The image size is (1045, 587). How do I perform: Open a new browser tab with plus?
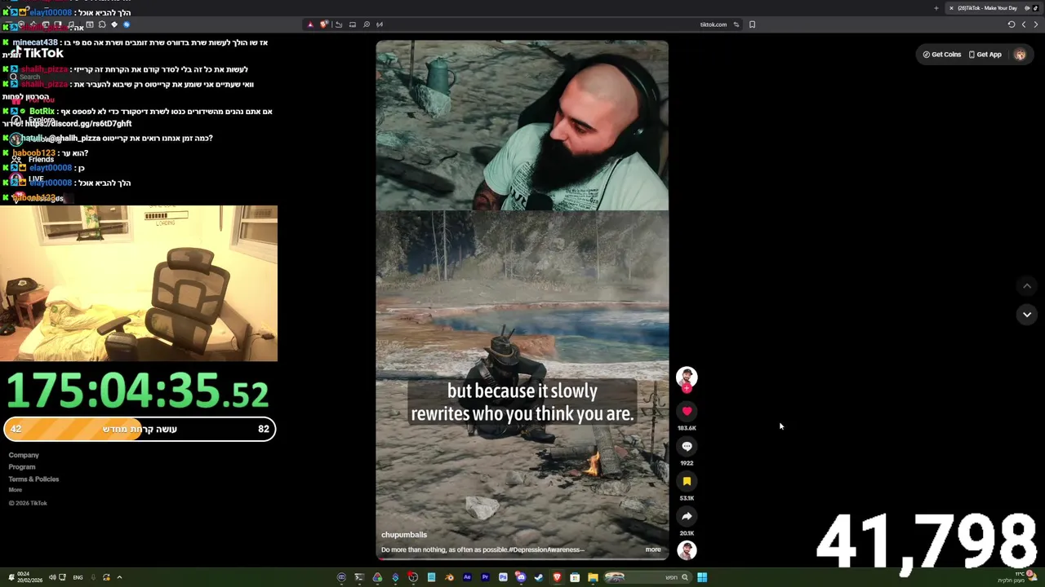(x=936, y=8)
